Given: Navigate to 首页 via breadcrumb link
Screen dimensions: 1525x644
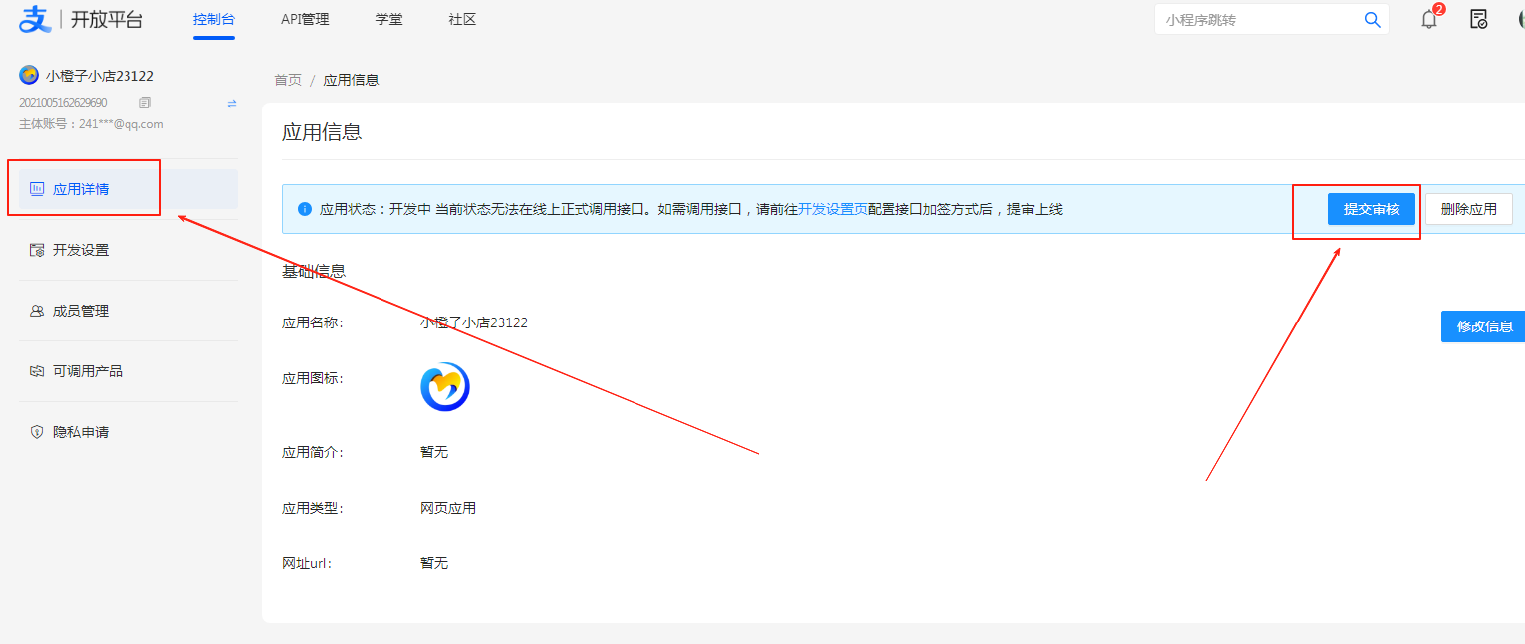Looking at the screenshot, I should tap(287, 80).
